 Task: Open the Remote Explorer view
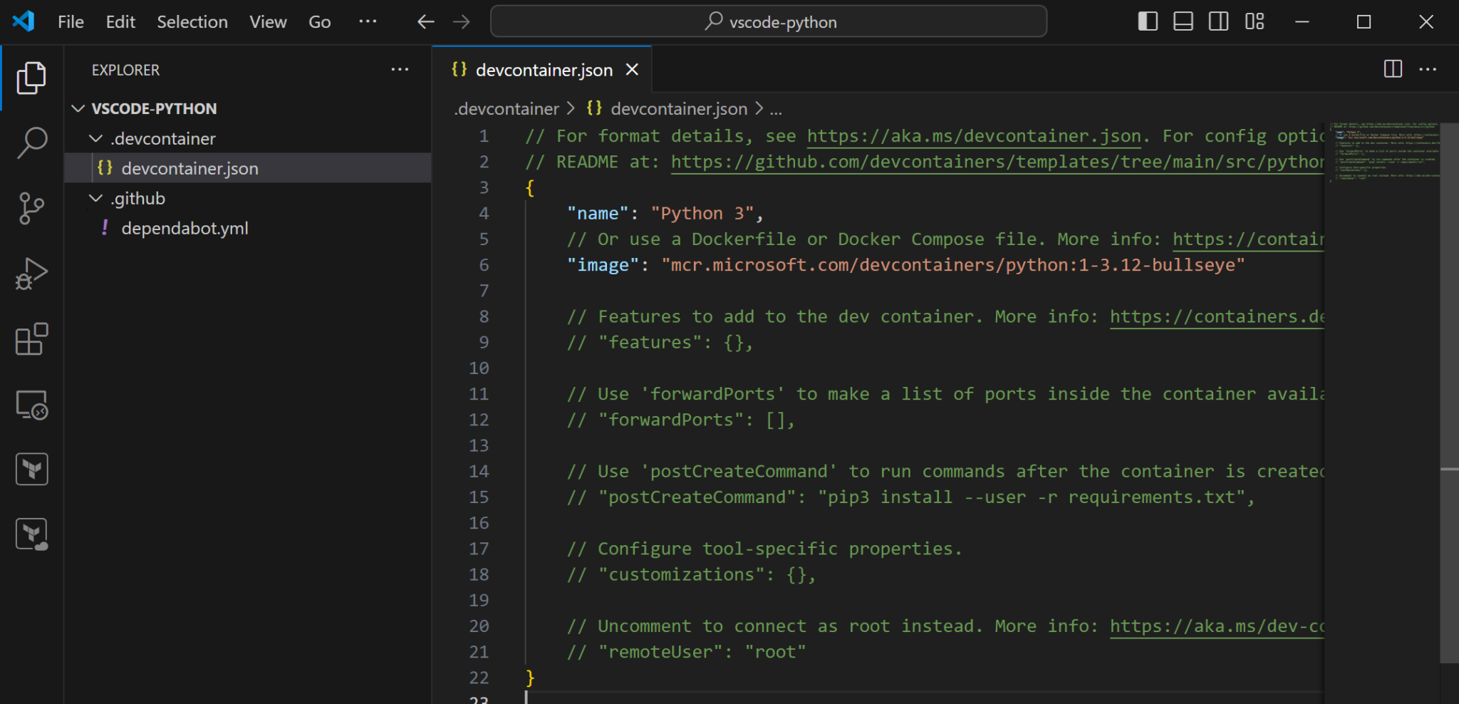pyautogui.click(x=31, y=404)
